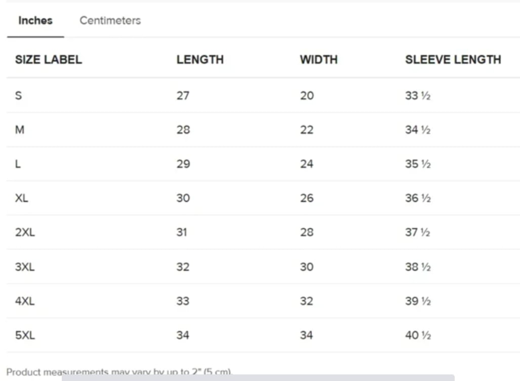Click the width value 20
This screenshot has width=520, height=381.
click(x=307, y=96)
